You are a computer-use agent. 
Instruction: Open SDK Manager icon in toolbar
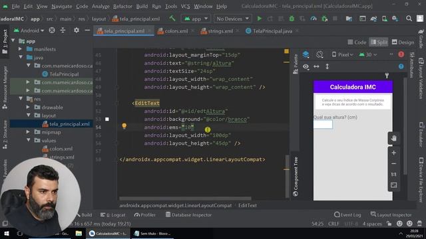395,19
